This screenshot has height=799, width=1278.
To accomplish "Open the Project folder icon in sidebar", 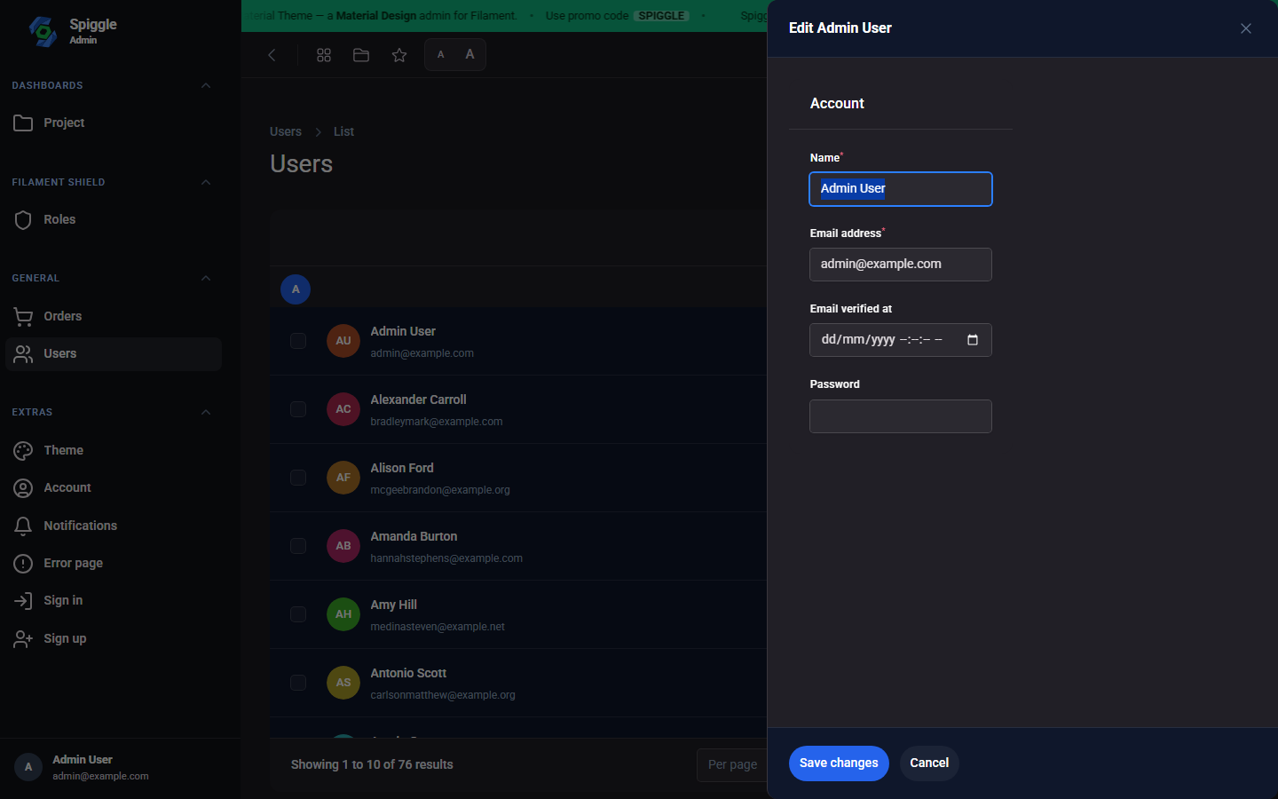I will pos(23,123).
